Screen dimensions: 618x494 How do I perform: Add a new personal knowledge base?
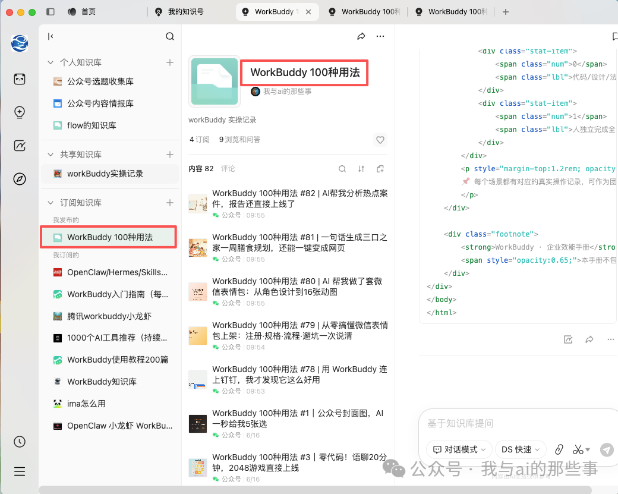tap(170, 62)
